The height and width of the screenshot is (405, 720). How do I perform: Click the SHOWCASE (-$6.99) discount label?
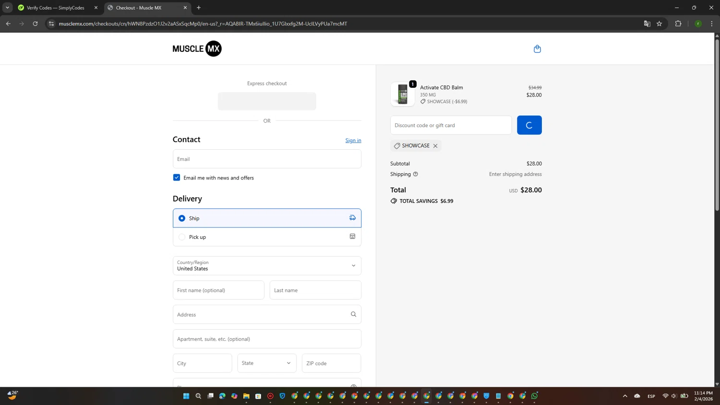click(x=444, y=102)
